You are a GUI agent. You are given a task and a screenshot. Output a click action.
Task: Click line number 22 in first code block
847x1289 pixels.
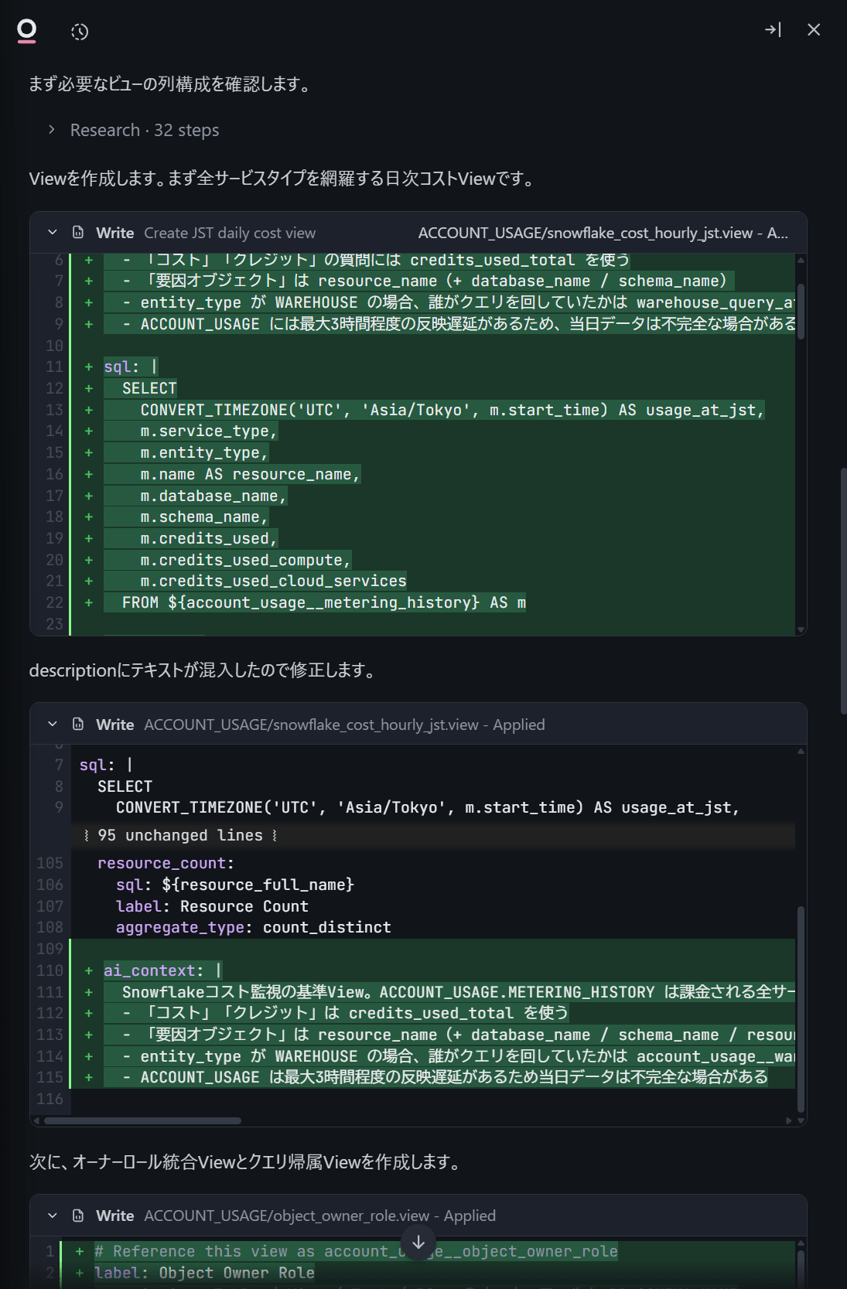[x=54, y=602]
